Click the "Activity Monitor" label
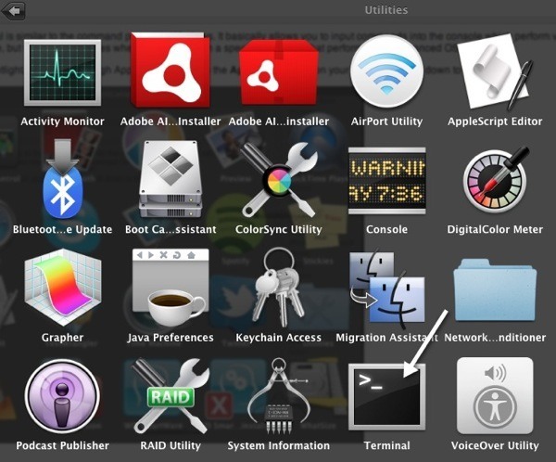The height and width of the screenshot is (462, 556). [x=62, y=122]
